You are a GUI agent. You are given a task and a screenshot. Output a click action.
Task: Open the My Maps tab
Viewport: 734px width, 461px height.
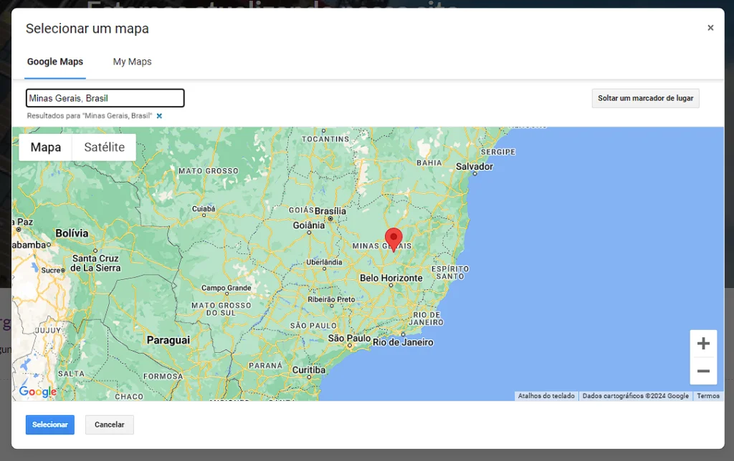tap(132, 62)
